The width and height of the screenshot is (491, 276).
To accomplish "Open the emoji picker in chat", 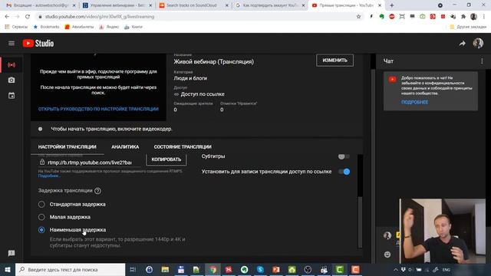I will click(387, 255).
